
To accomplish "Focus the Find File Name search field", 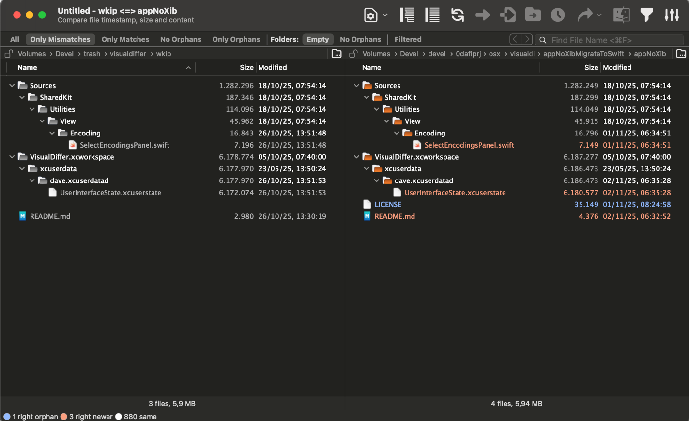I will pos(609,40).
